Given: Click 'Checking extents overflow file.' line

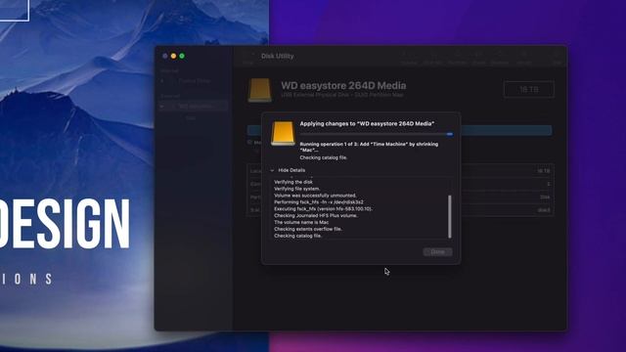Looking at the screenshot, I should pyautogui.click(x=308, y=229).
